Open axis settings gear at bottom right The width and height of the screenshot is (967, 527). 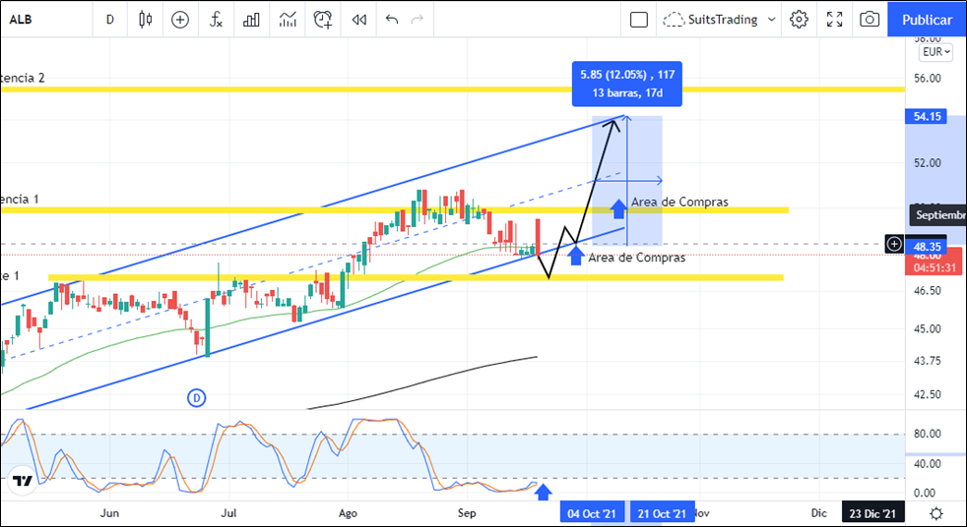coord(935,513)
